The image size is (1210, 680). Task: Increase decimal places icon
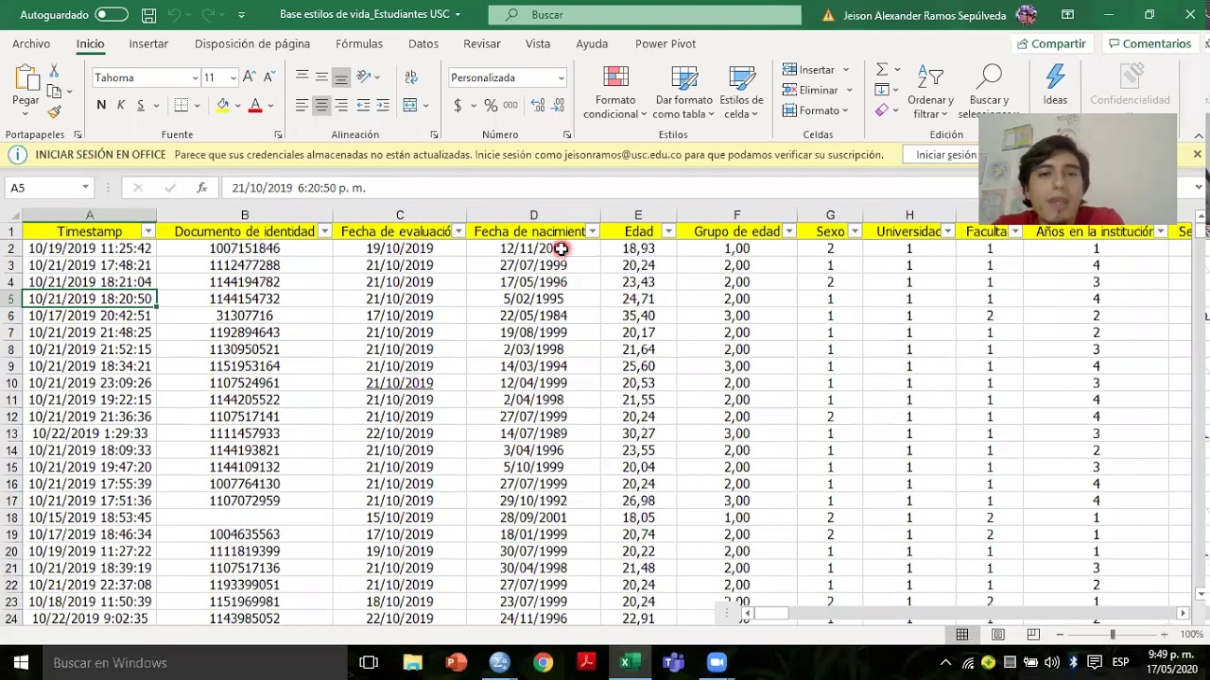click(538, 105)
